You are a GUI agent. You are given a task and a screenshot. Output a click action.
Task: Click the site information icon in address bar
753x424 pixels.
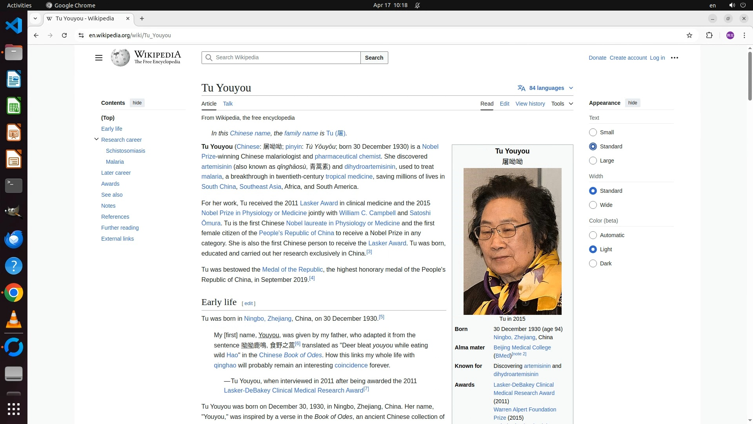[x=81, y=35]
